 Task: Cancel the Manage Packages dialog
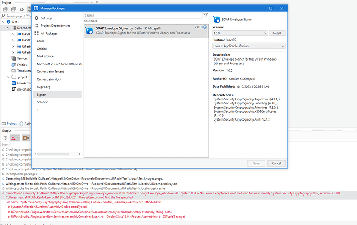[x=276, y=163]
